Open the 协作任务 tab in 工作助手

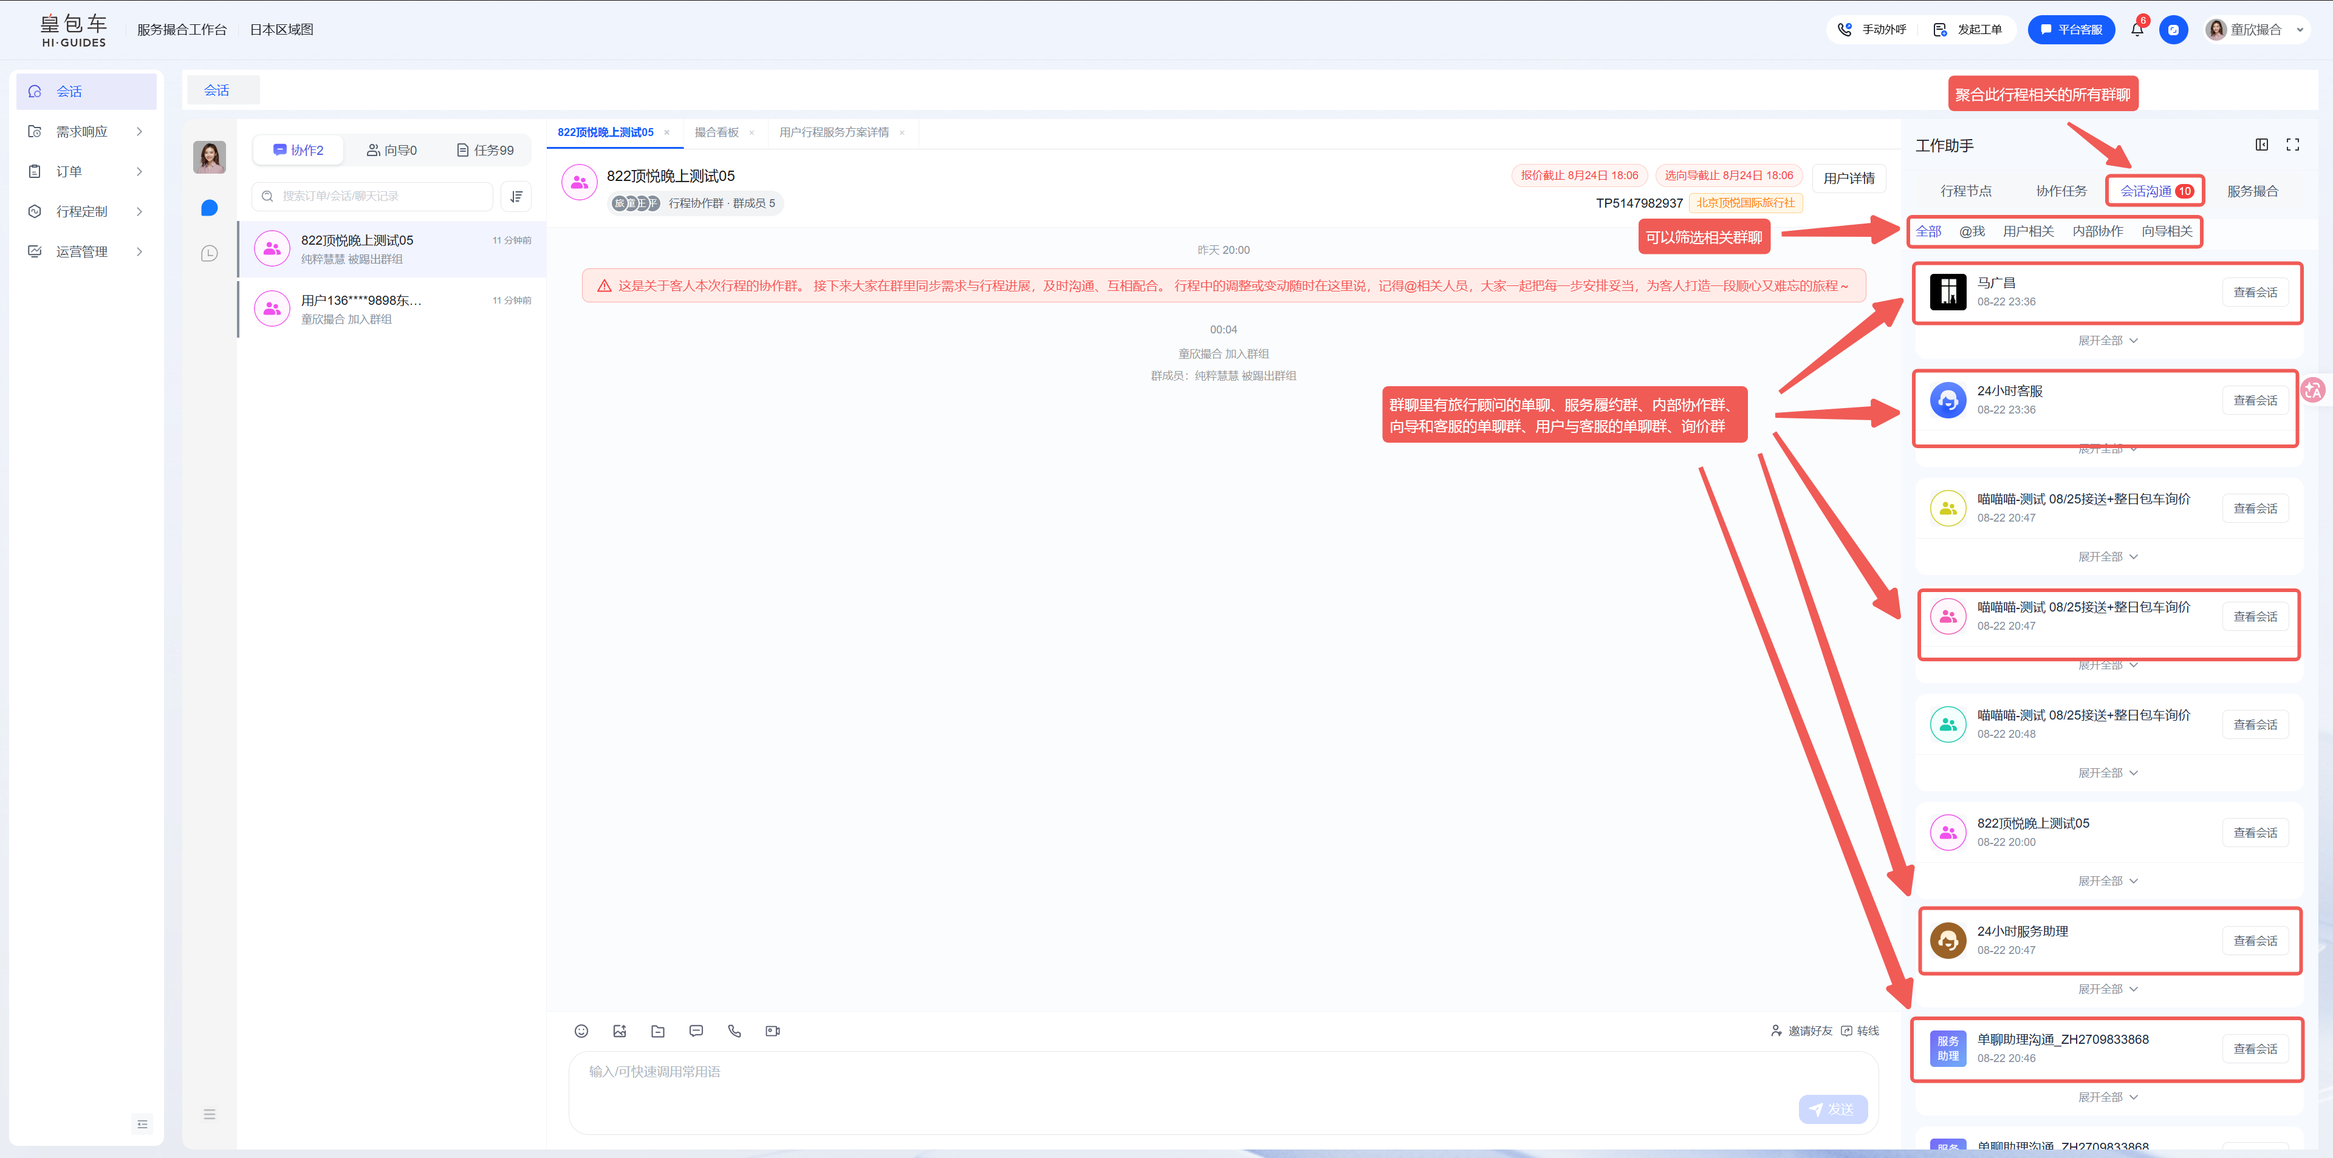coord(2061,191)
